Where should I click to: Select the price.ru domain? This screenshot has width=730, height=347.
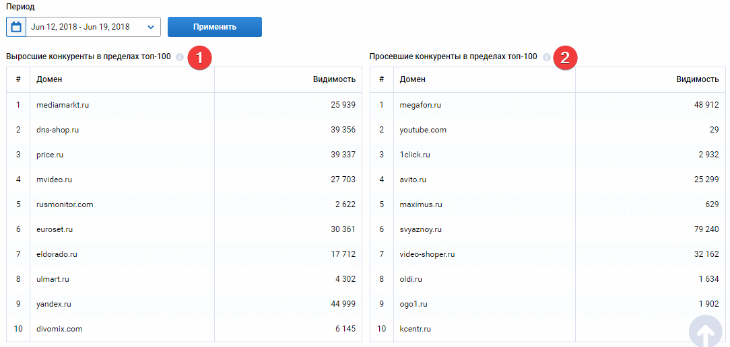[49, 155]
